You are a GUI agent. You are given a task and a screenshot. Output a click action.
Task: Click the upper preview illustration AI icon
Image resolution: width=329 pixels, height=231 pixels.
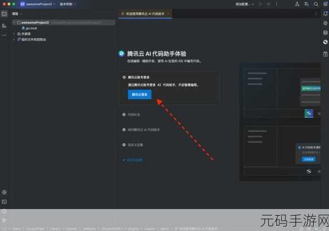[x=309, y=114]
